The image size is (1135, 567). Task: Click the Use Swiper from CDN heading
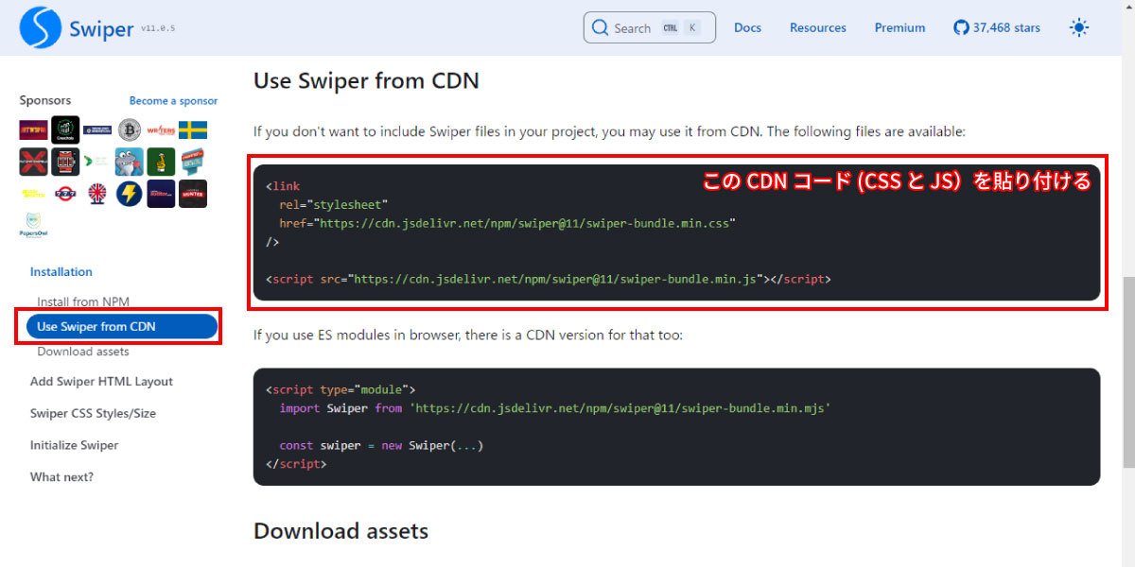click(366, 80)
